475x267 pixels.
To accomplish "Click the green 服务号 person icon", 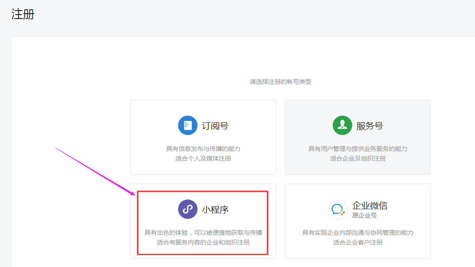I will tap(342, 125).
